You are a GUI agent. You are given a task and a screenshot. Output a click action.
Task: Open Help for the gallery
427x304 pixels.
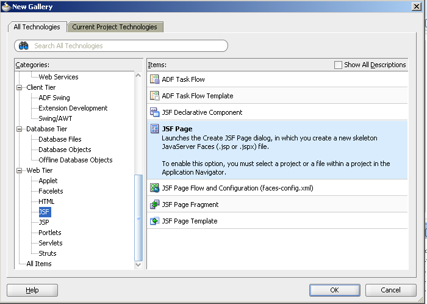pyautogui.click(x=32, y=290)
